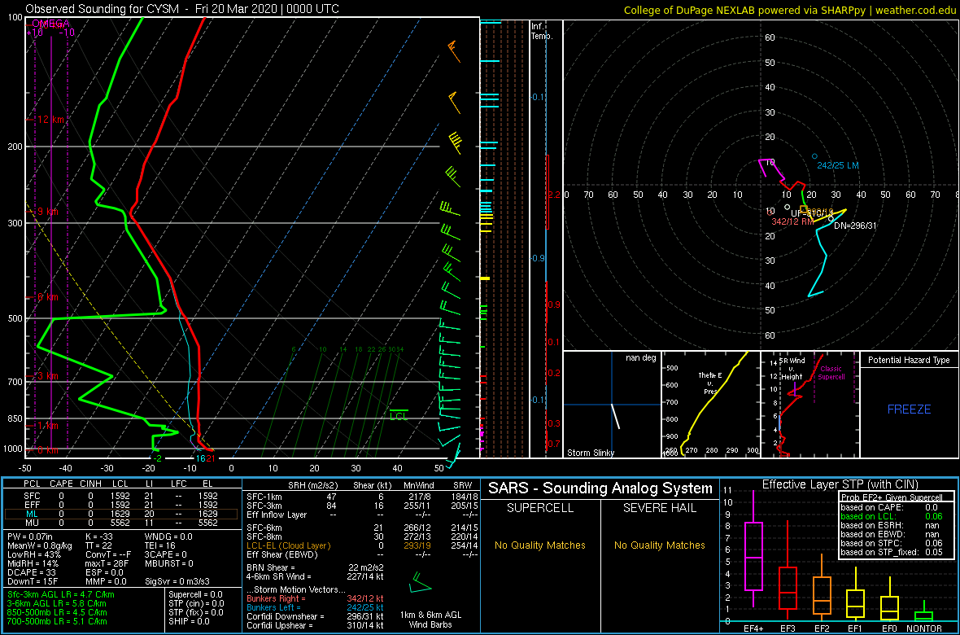The image size is (960, 635).
Task: Click 'No Quality Matches' under SEVERE HAIL
Action: 661,545
